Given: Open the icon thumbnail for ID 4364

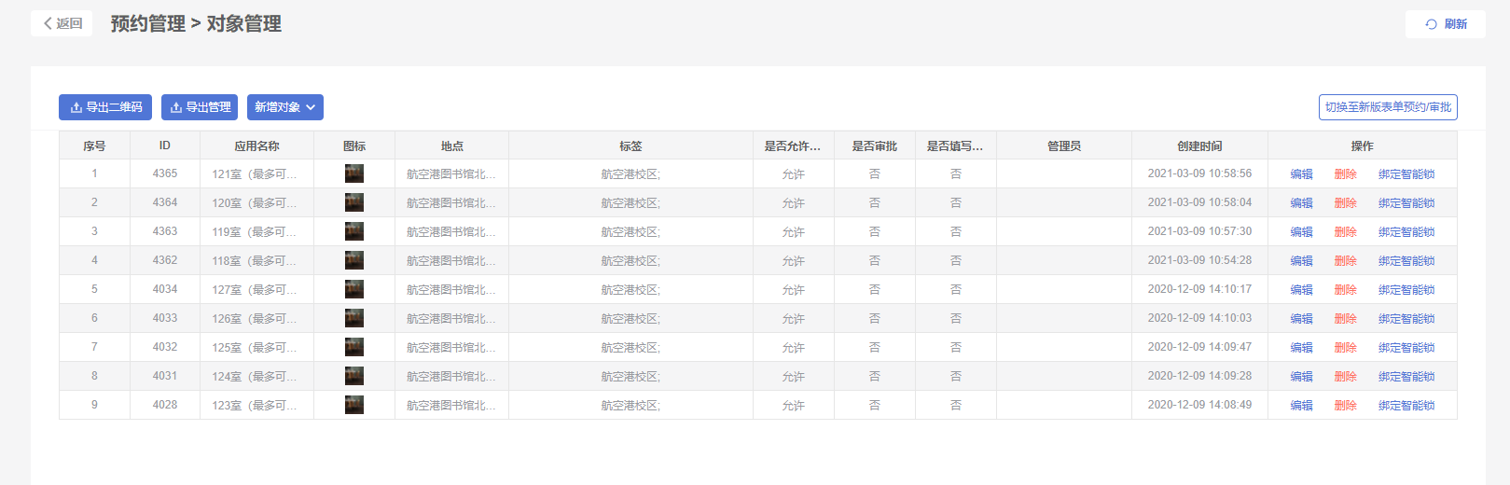Looking at the screenshot, I should pos(354,202).
